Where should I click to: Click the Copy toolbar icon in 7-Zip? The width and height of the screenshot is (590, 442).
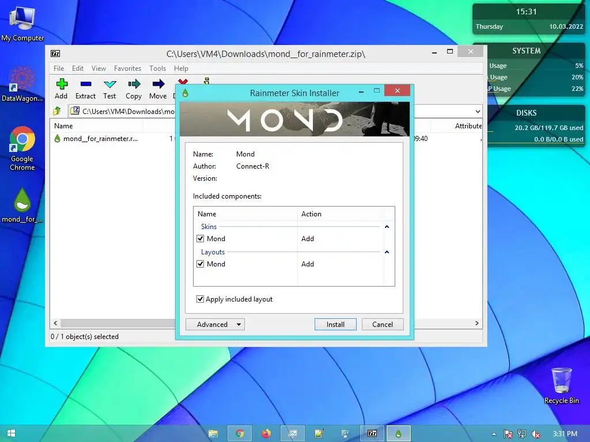(x=134, y=89)
